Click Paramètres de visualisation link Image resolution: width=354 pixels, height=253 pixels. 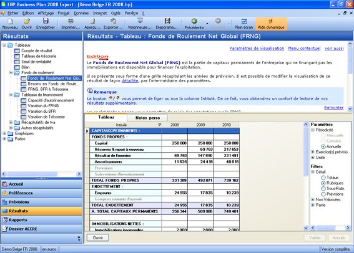(x=257, y=48)
